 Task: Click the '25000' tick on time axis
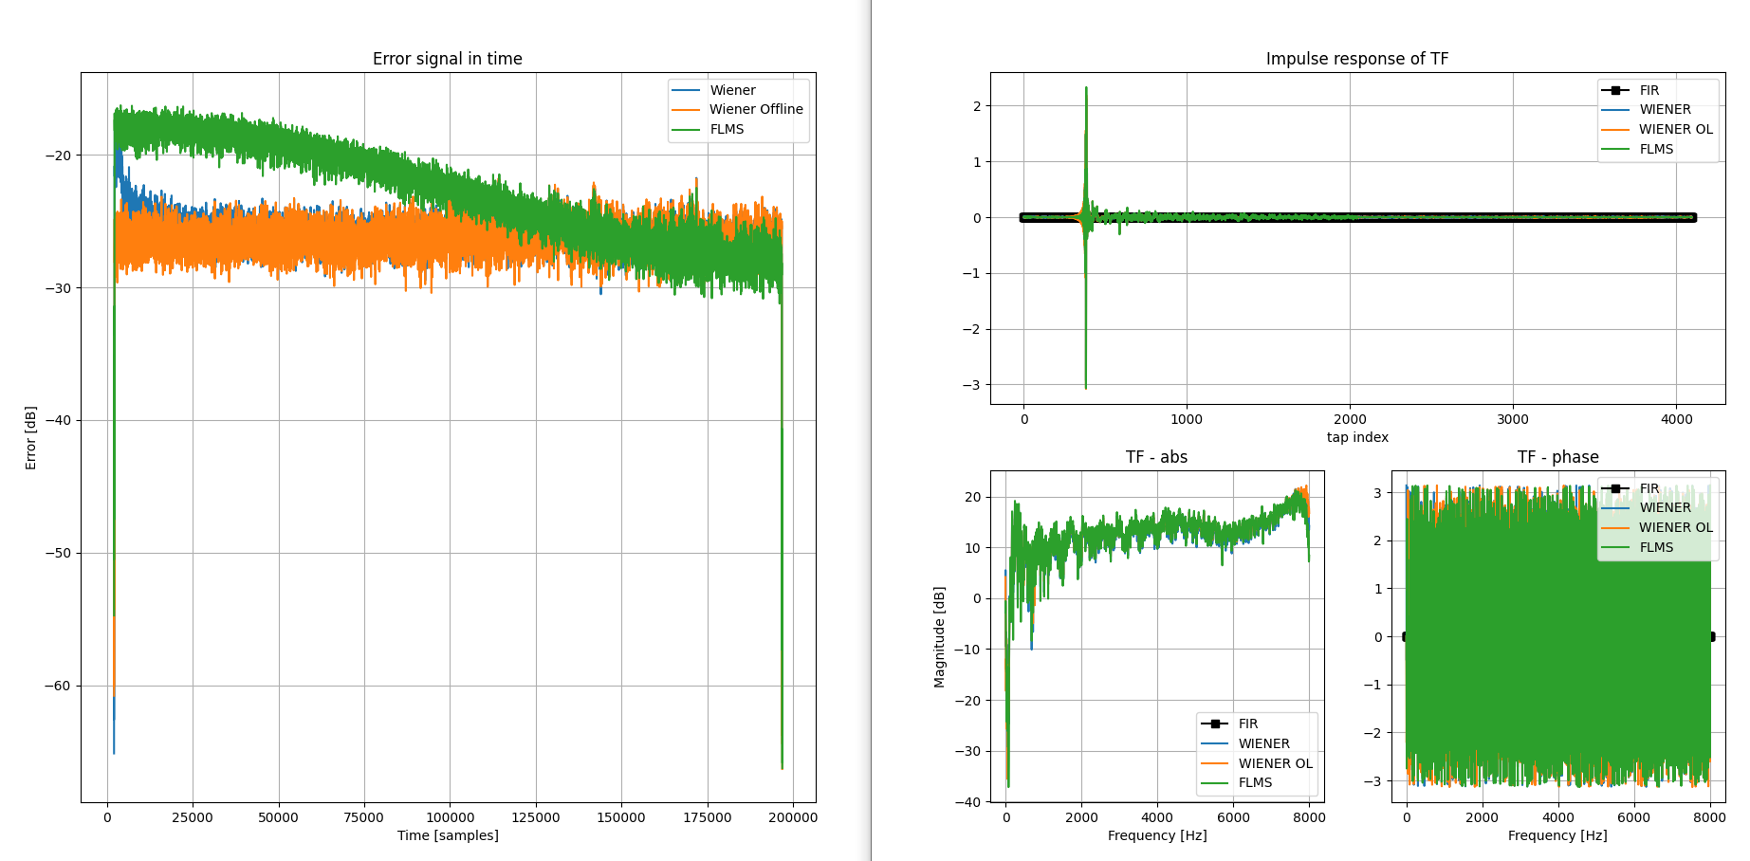click(x=193, y=817)
